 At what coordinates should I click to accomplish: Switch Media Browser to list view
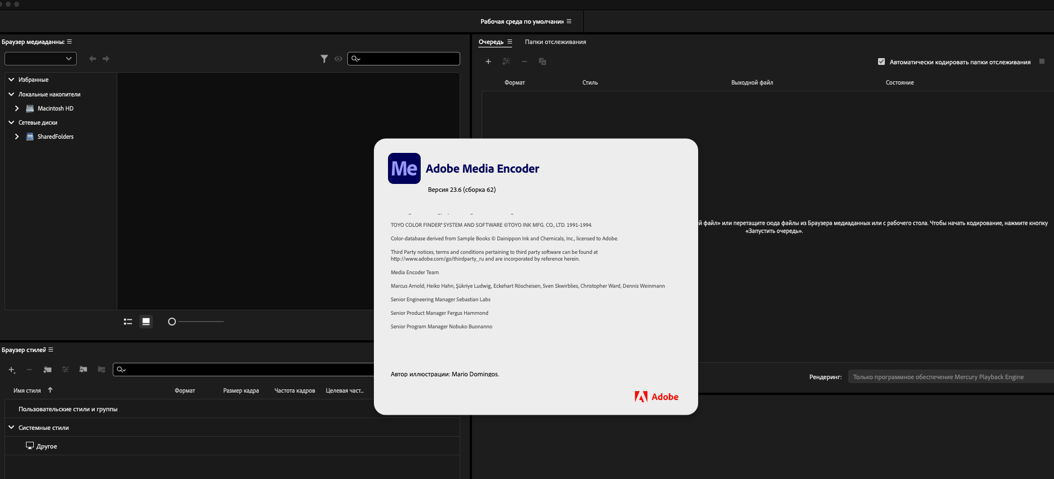coord(128,322)
